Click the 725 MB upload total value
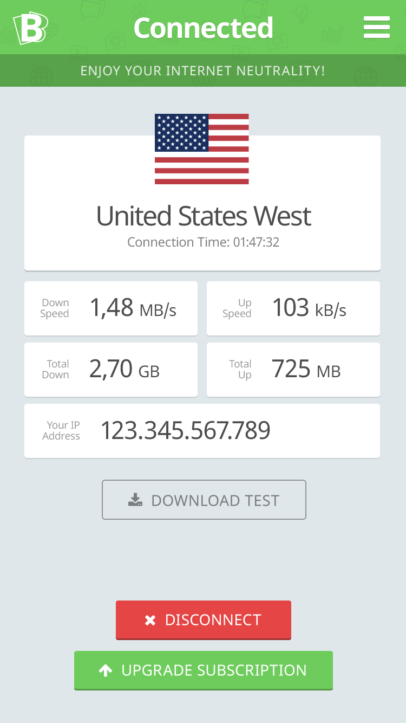The width and height of the screenshot is (406, 723). coord(306,370)
